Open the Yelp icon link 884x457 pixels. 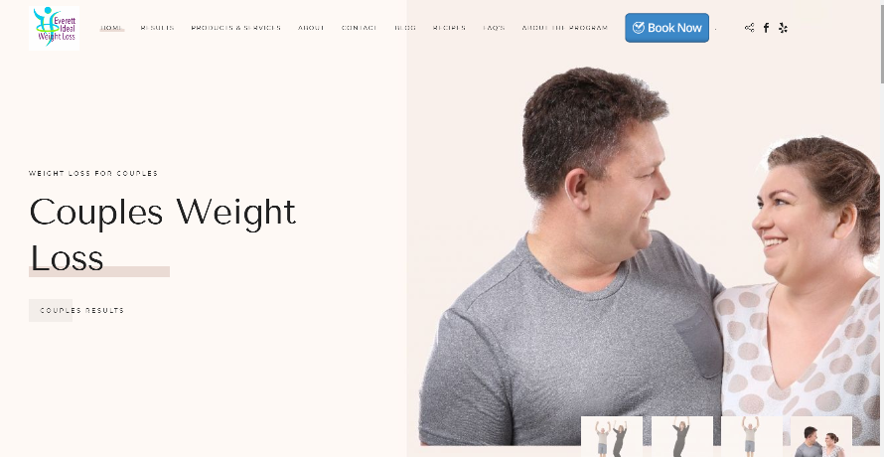click(783, 28)
